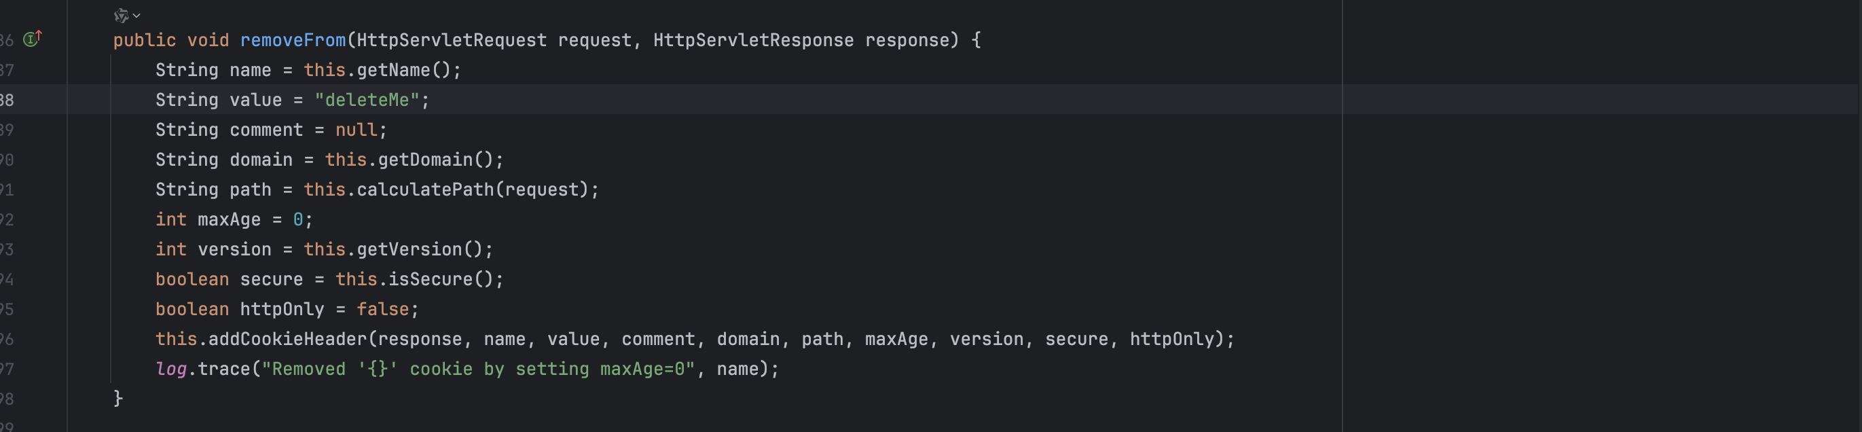Screen dimensions: 1862x432
Task: Click the trace method call on log
Action: click(223, 369)
